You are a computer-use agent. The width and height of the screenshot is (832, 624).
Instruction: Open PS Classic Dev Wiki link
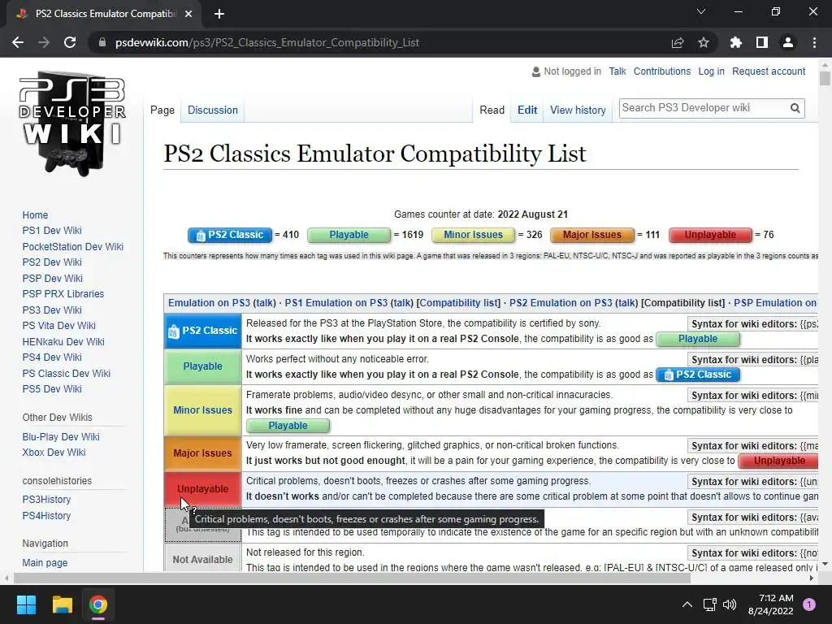click(67, 373)
